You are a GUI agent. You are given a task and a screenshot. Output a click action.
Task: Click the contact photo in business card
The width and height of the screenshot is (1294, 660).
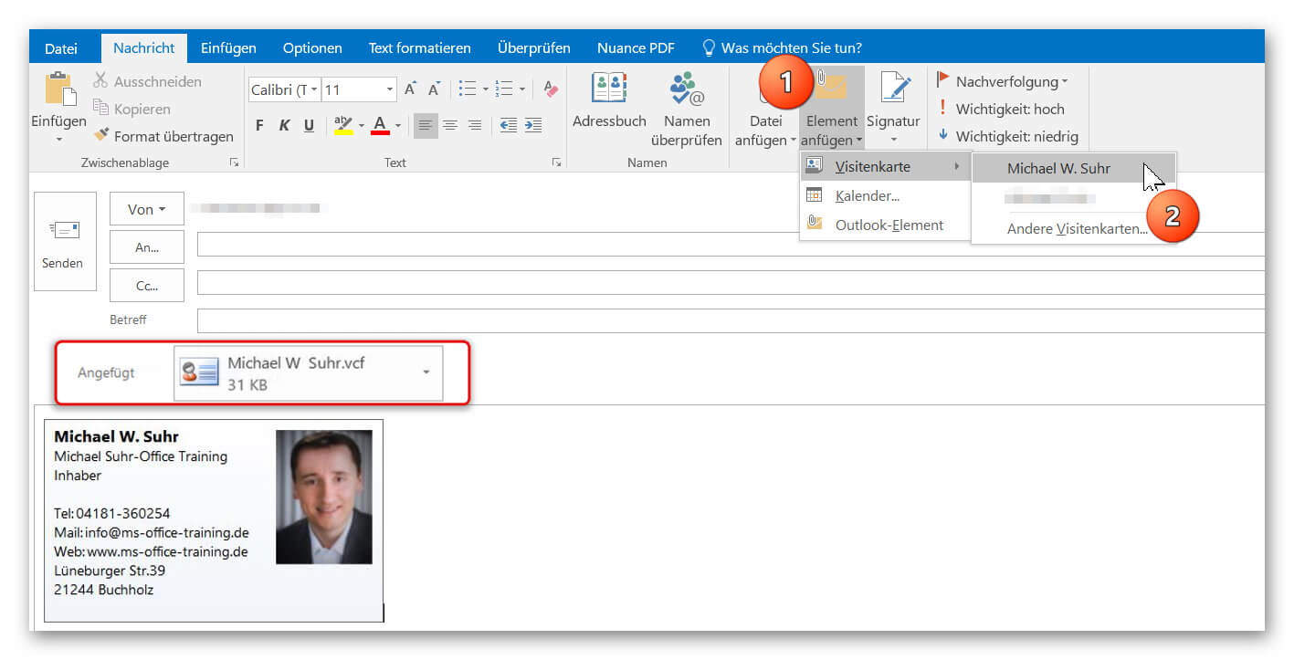324,497
